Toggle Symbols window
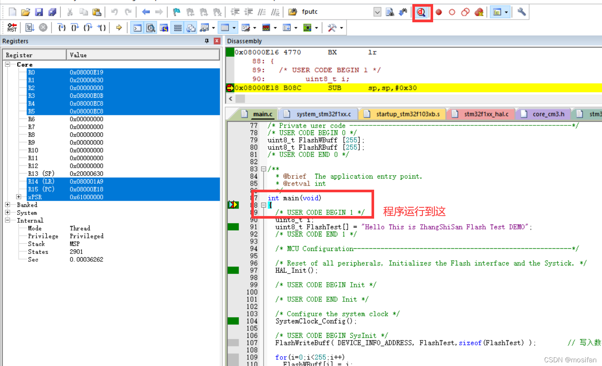Screen dimensions: 602x366 (164, 28)
